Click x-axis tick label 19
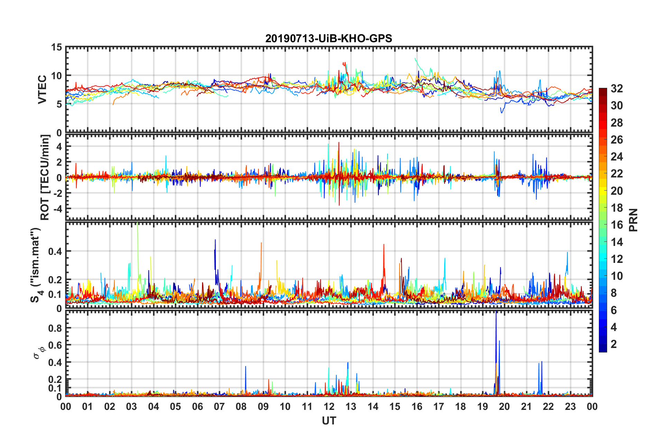 (482, 406)
